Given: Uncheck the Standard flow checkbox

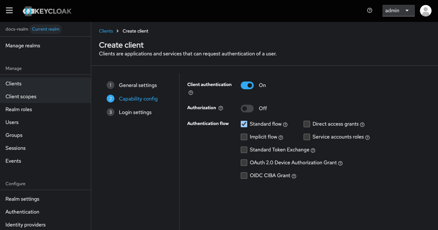Looking at the screenshot, I should coord(244,124).
